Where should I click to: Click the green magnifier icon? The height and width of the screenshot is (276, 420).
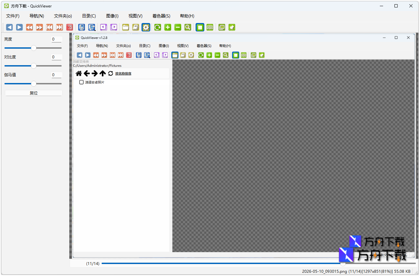(188, 27)
